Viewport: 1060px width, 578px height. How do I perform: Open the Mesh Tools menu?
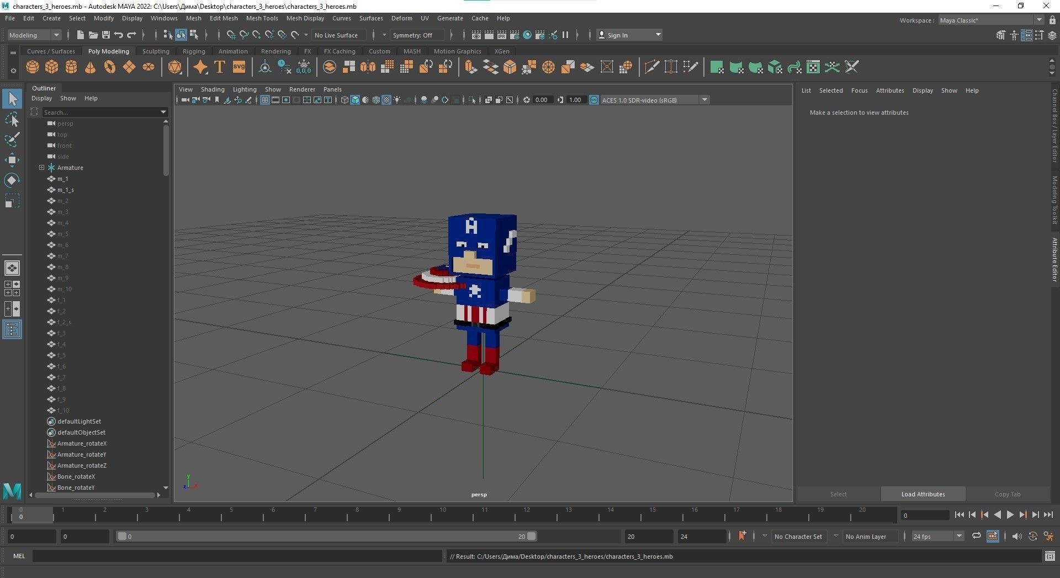pyautogui.click(x=262, y=18)
